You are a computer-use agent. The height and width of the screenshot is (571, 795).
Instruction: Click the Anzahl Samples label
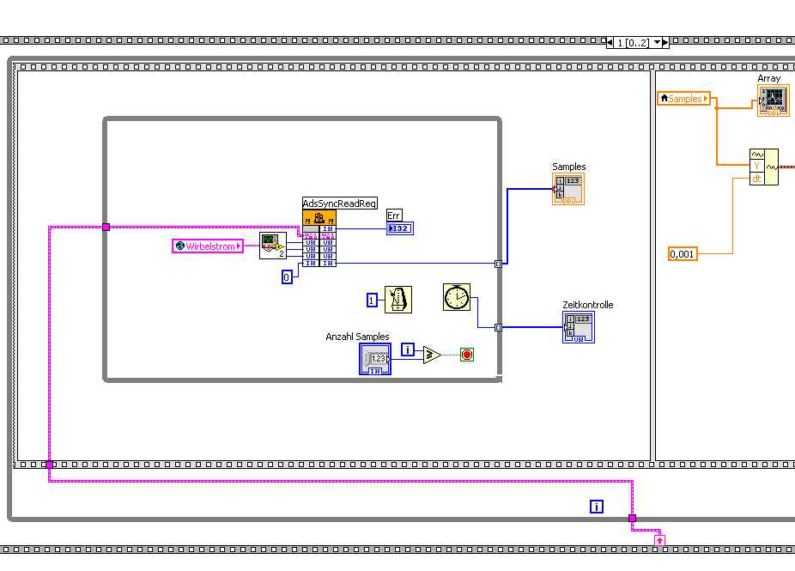357,337
